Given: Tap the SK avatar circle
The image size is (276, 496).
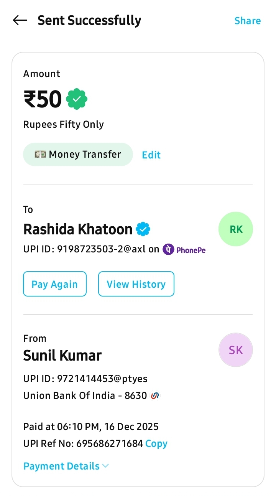Looking at the screenshot, I should (x=235, y=350).
